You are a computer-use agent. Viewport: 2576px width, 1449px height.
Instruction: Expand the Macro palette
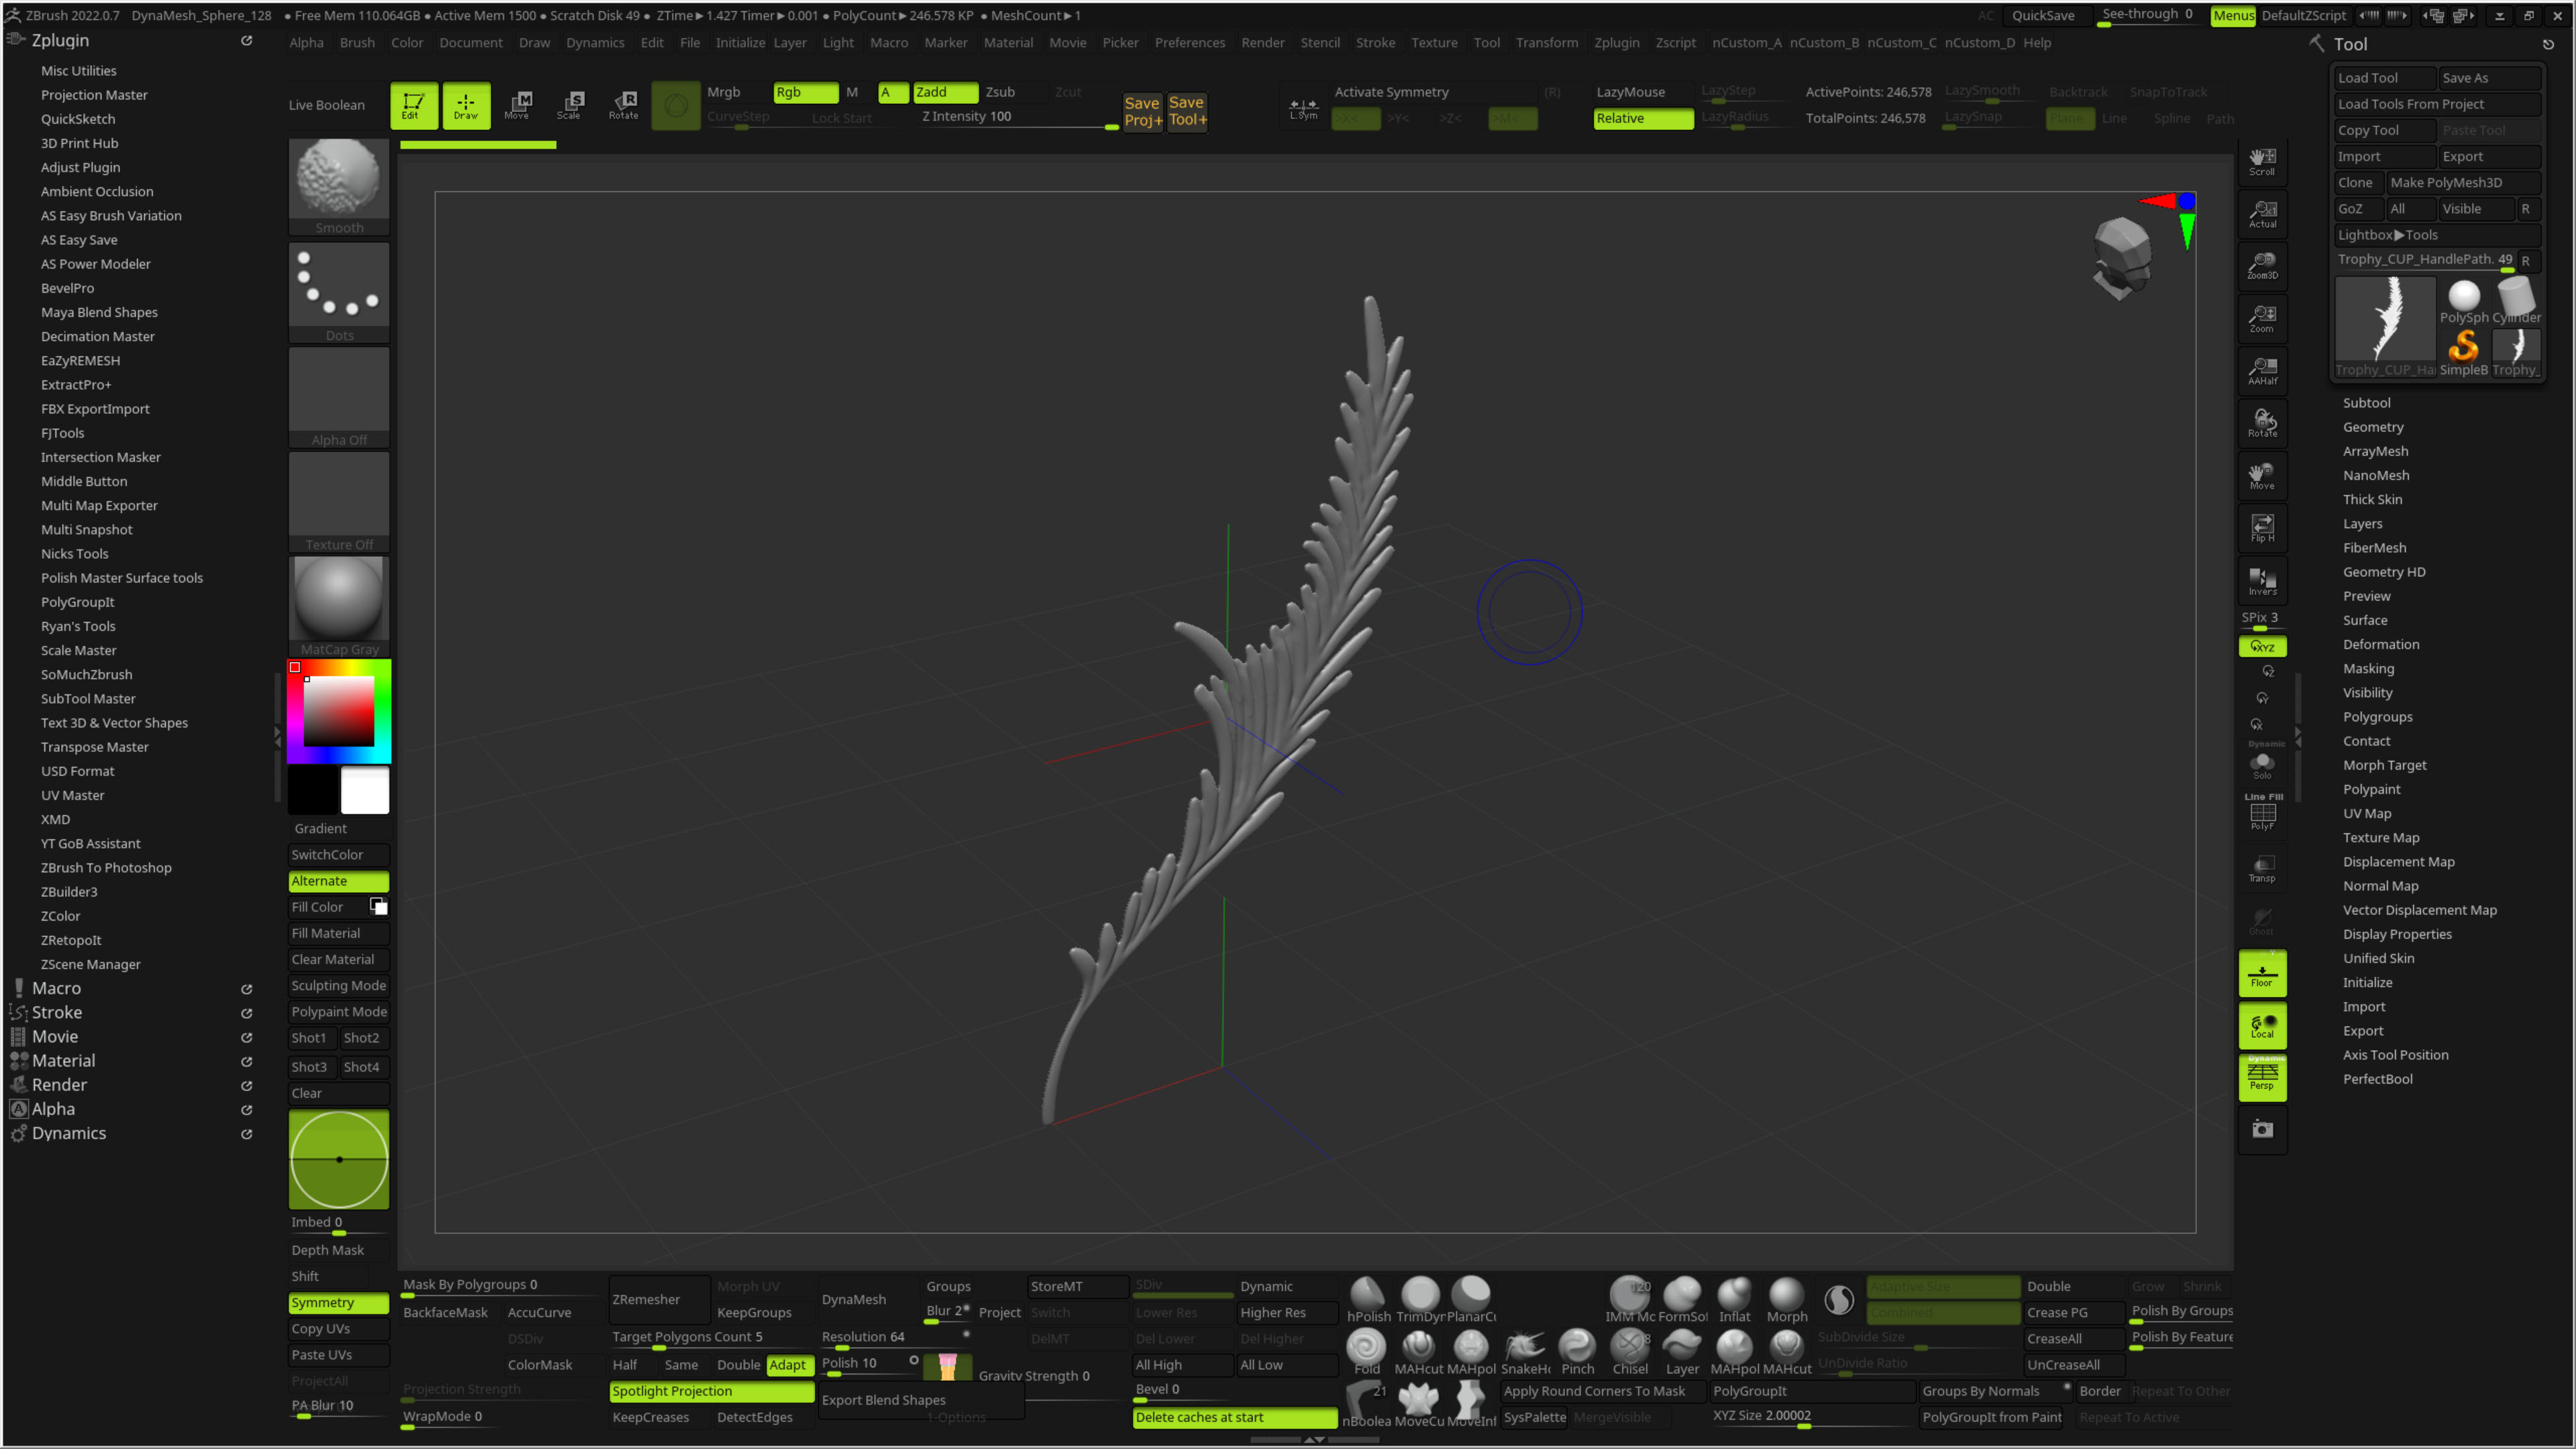56,988
